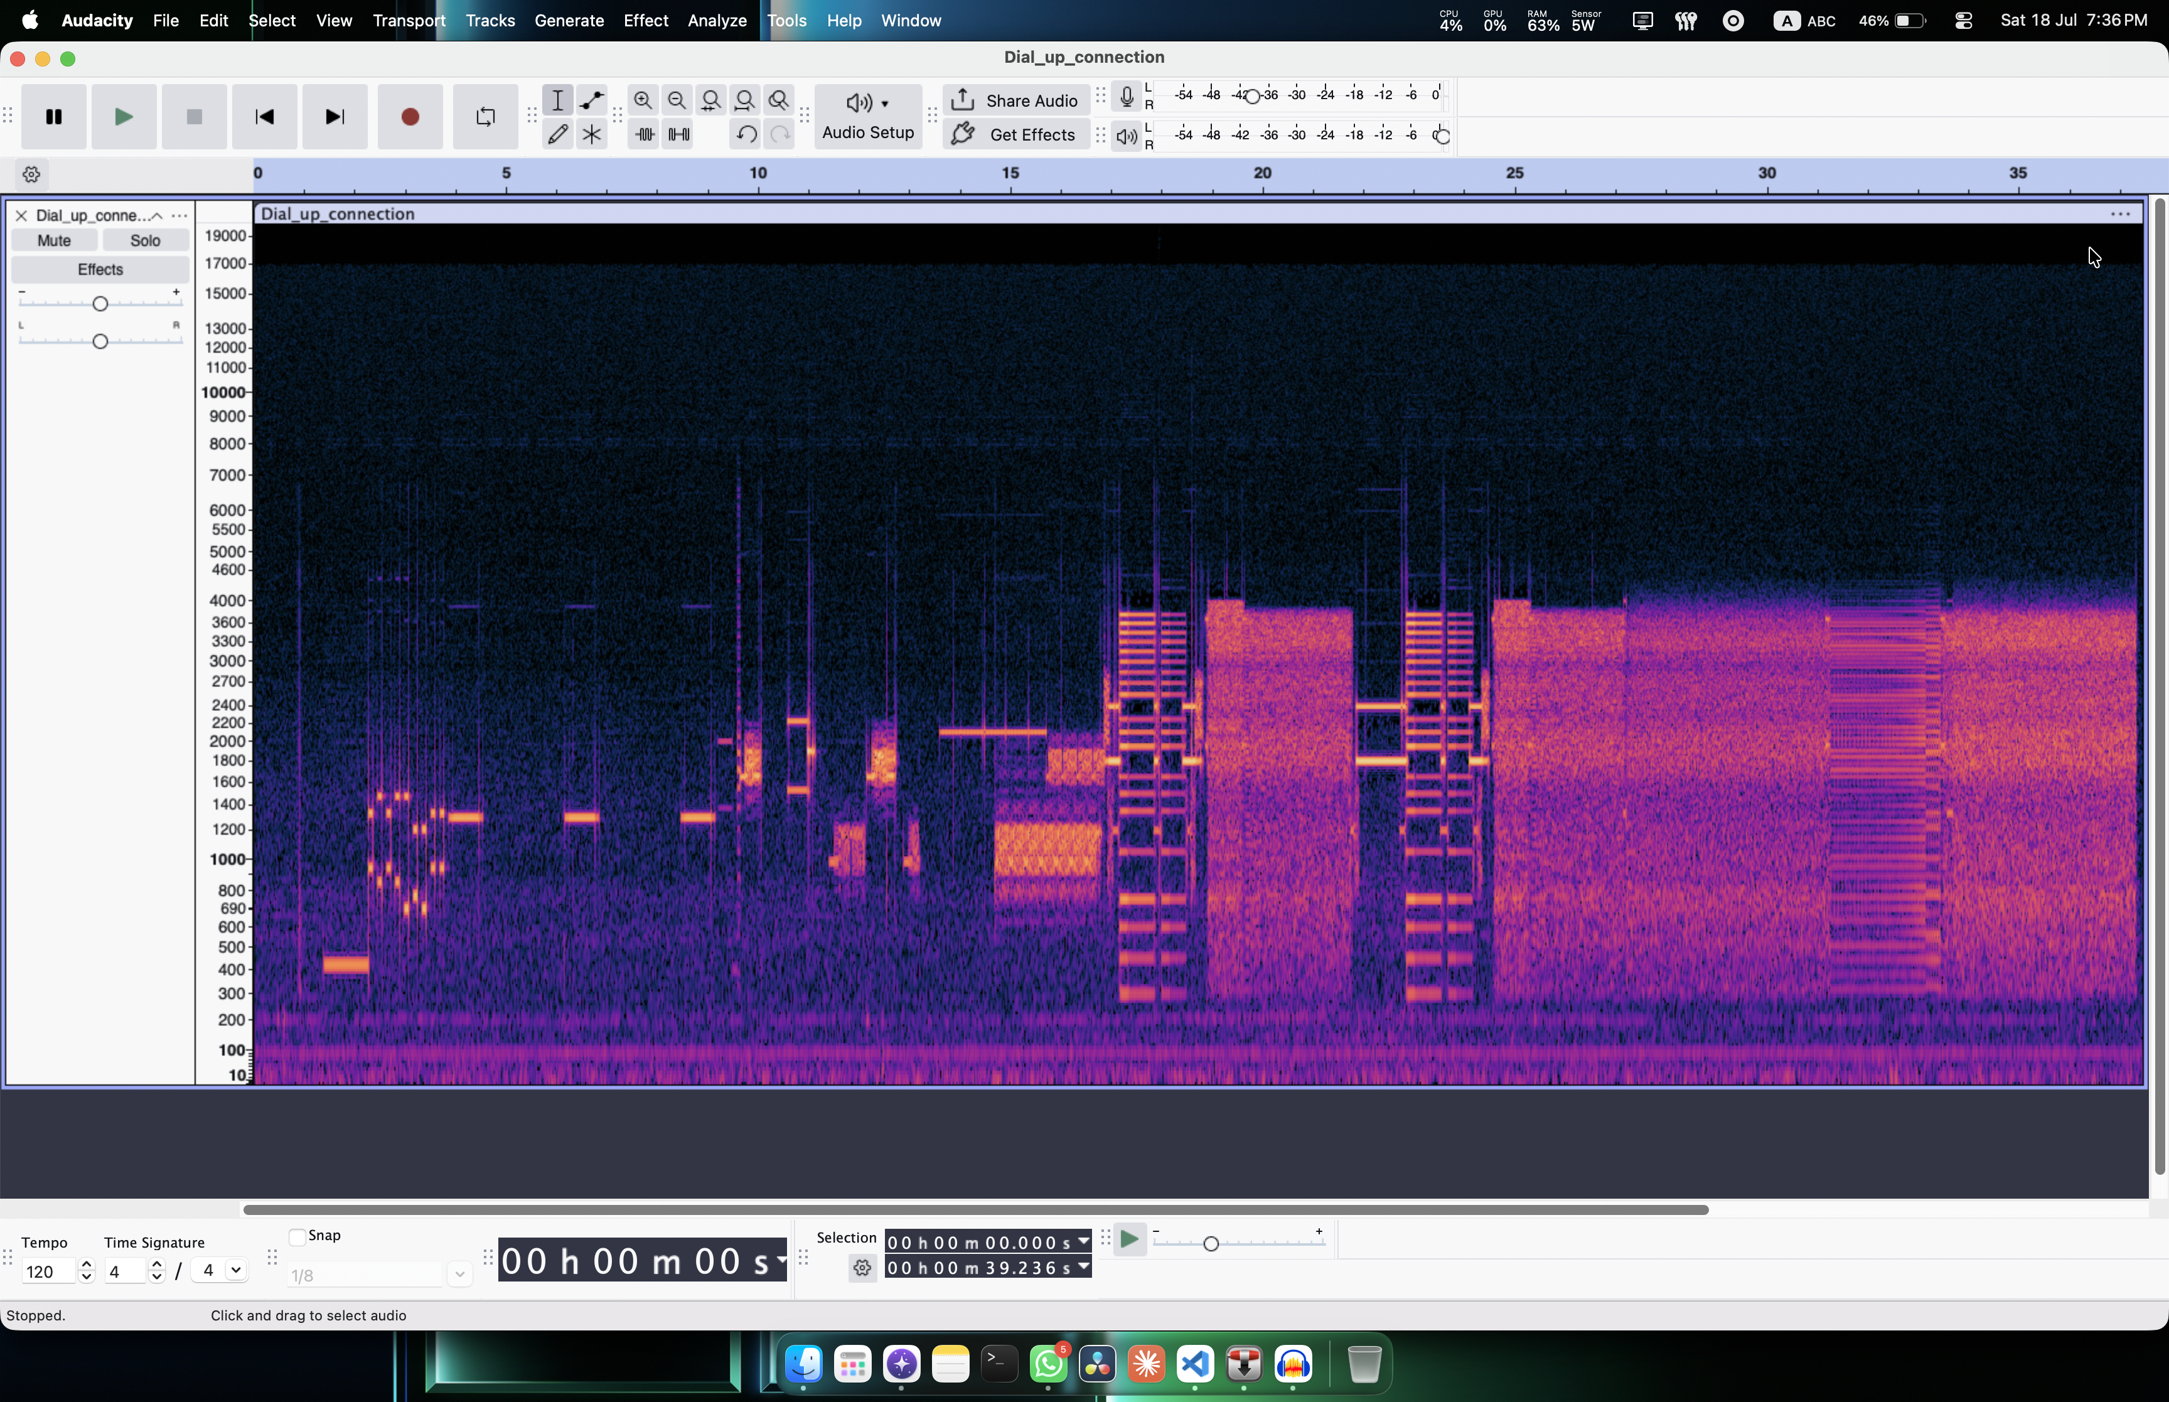Image resolution: width=2169 pixels, height=1402 pixels.
Task: Click Fit project to width icon
Action: pyautogui.click(x=746, y=100)
